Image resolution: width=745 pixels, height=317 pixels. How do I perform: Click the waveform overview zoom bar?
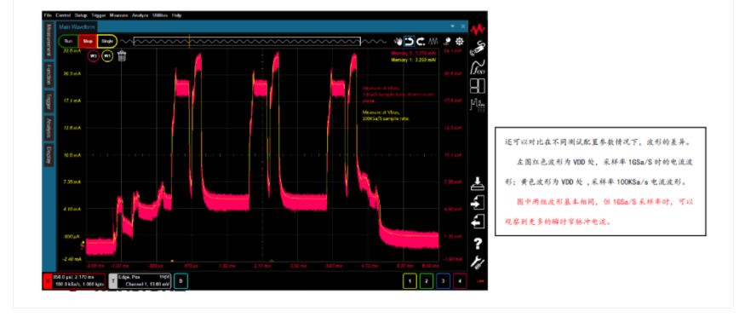tap(247, 42)
